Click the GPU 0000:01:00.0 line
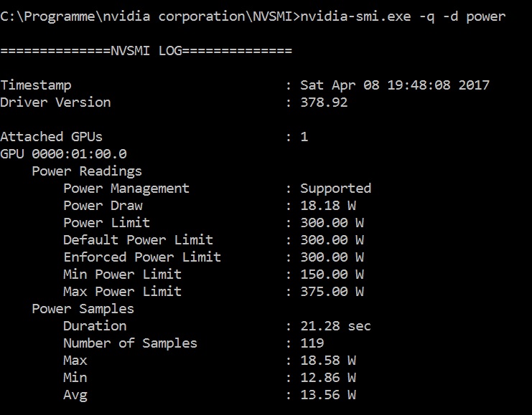The image size is (532, 415). (x=63, y=153)
